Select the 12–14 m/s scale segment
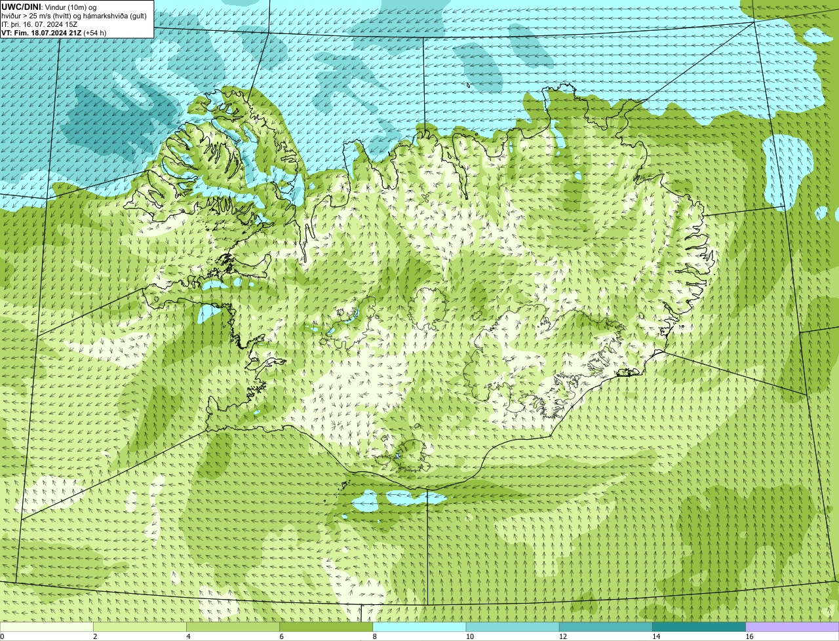This screenshot has width=839, height=641. pyautogui.click(x=606, y=627)
